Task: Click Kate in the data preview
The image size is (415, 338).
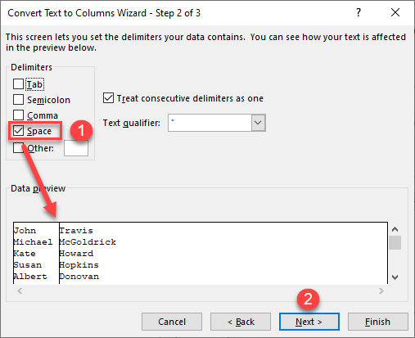Action: click(x=25, y=254)
